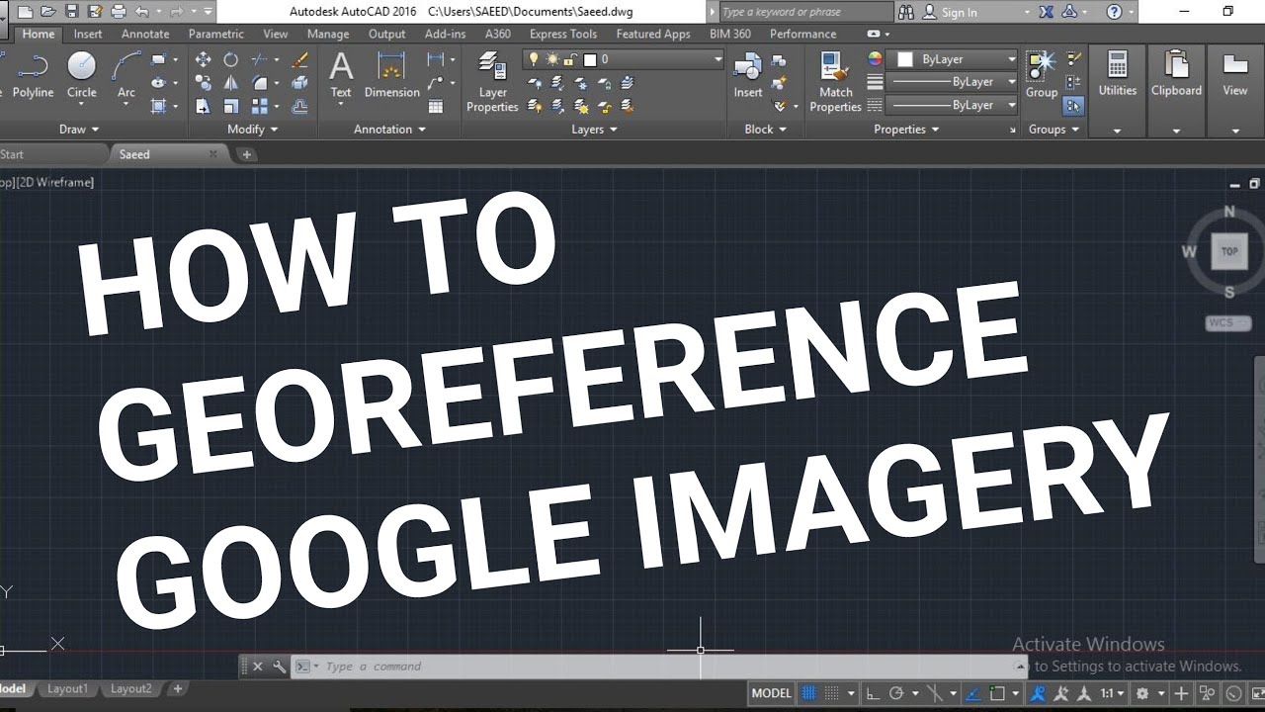Viewport: 1265px width, 712px height.
Task: Add a new drawing tab with plus
Action: 247,154
